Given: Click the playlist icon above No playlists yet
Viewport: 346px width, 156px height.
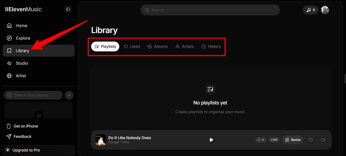Looking at the screenshot, I should (x=210, y=89).
